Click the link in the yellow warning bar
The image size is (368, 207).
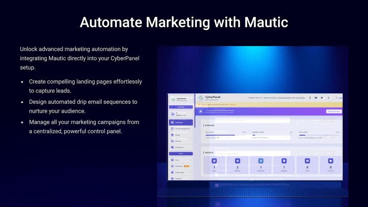point(233,105)
